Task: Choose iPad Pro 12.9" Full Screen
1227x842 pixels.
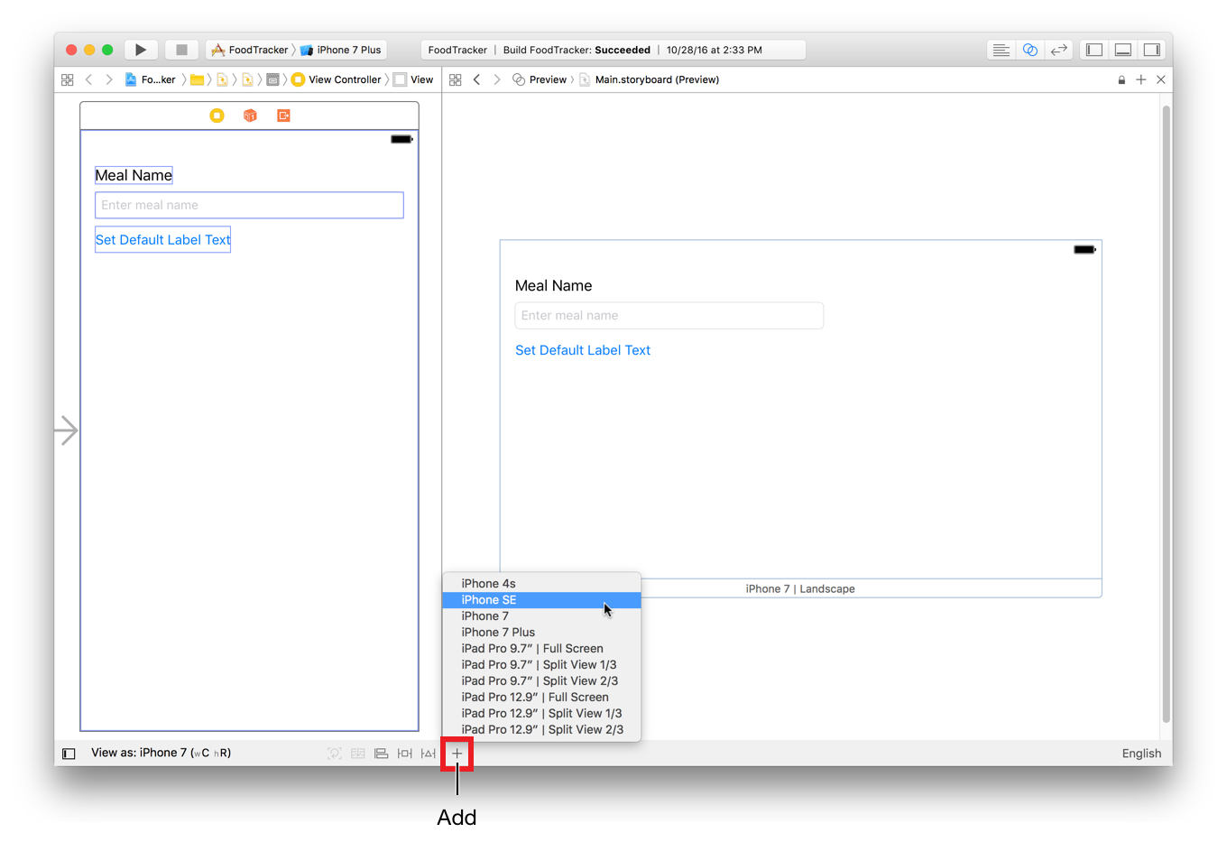Action: [x=541, y=697]
